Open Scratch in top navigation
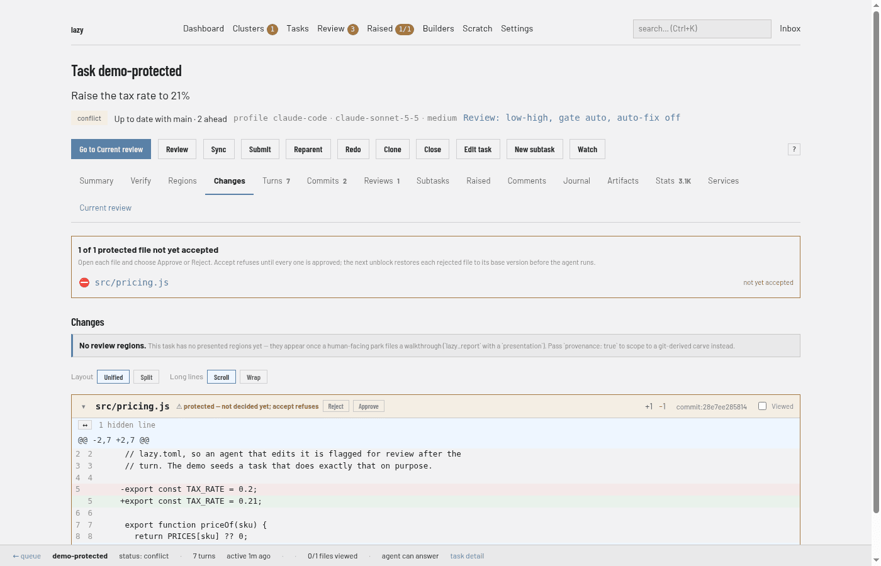Screen dimensions: 881x566 point(478,29)
